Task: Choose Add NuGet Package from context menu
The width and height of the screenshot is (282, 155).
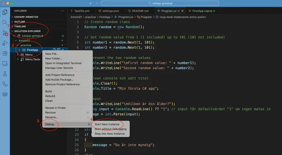Action: (x=59, y=80)
